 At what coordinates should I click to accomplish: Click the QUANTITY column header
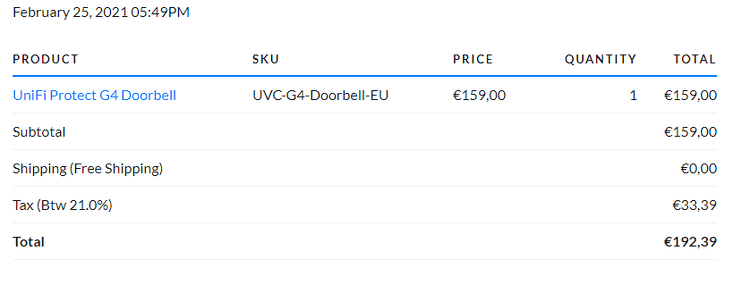(x=600, y=59)
